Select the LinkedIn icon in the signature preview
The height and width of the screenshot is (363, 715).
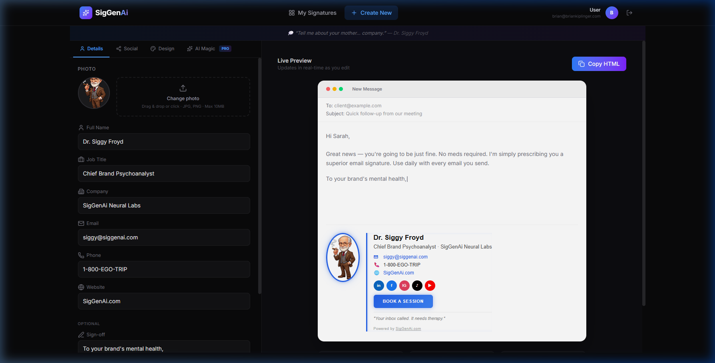coord(378,286)
